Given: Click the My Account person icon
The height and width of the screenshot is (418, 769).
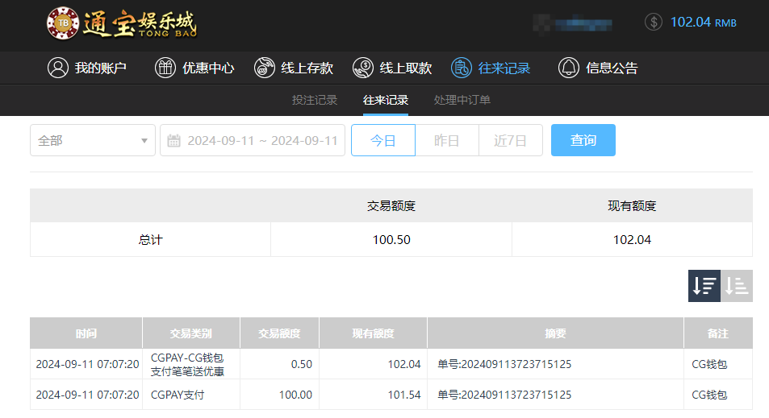Looking at the screenshot, I should tap(57, 68).
